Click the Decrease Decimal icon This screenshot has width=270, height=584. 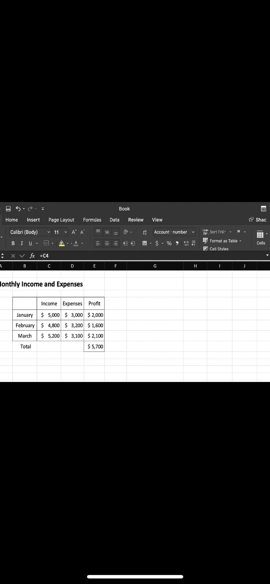193,243
